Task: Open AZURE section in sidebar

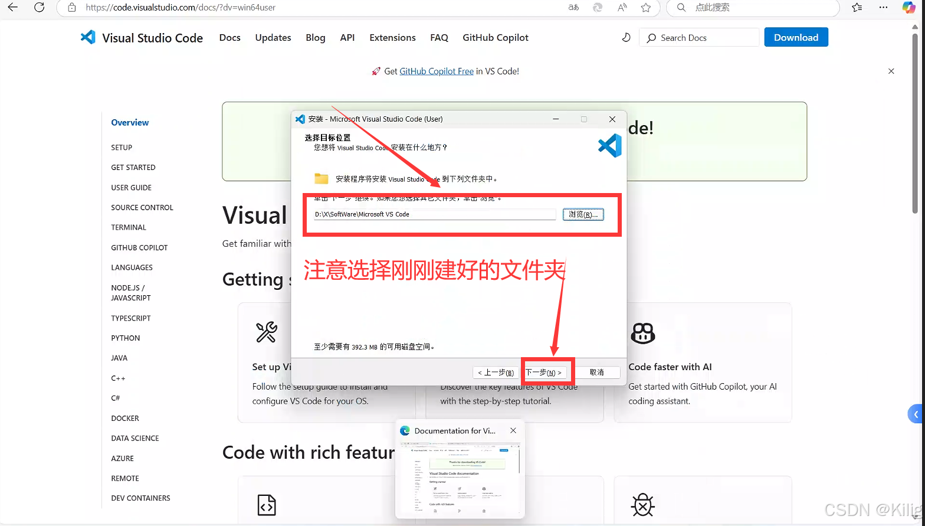Action: [x=122, y=459]
